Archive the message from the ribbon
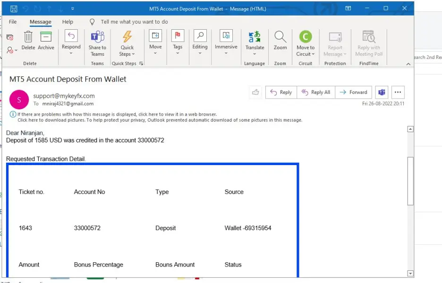 click(x=46, y=40)
